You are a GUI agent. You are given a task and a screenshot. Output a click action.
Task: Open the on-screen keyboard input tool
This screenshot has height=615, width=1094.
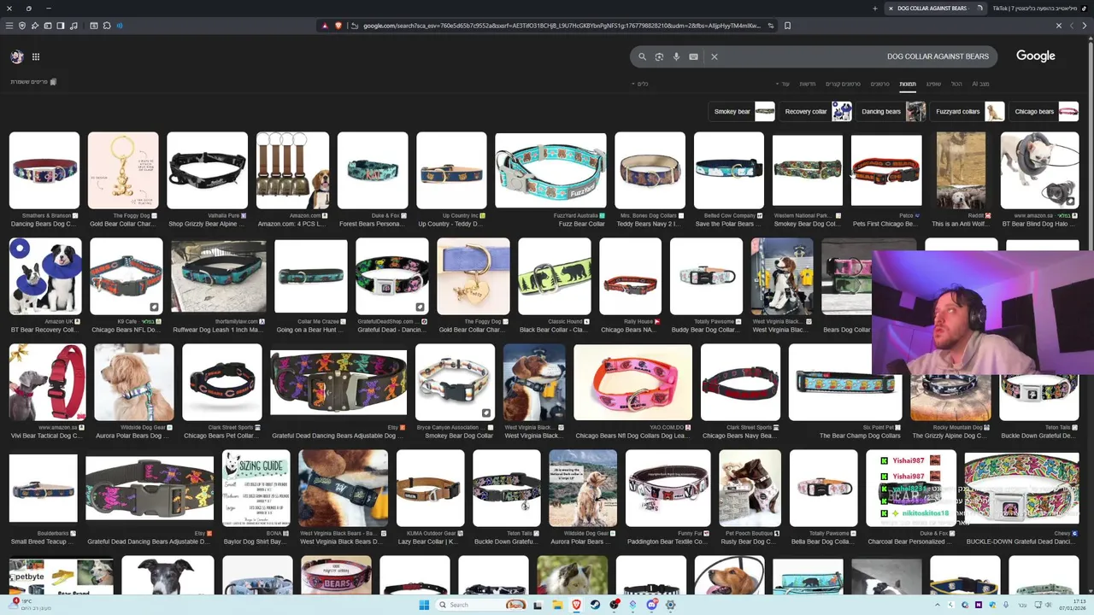[693, 56]
